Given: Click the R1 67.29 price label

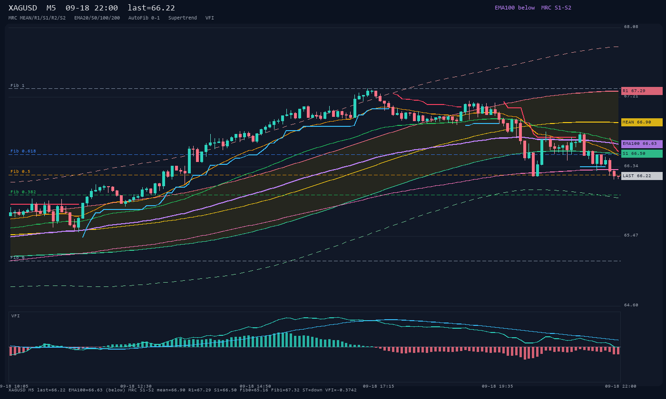Looking at the screenshot, I should [642, 91].
